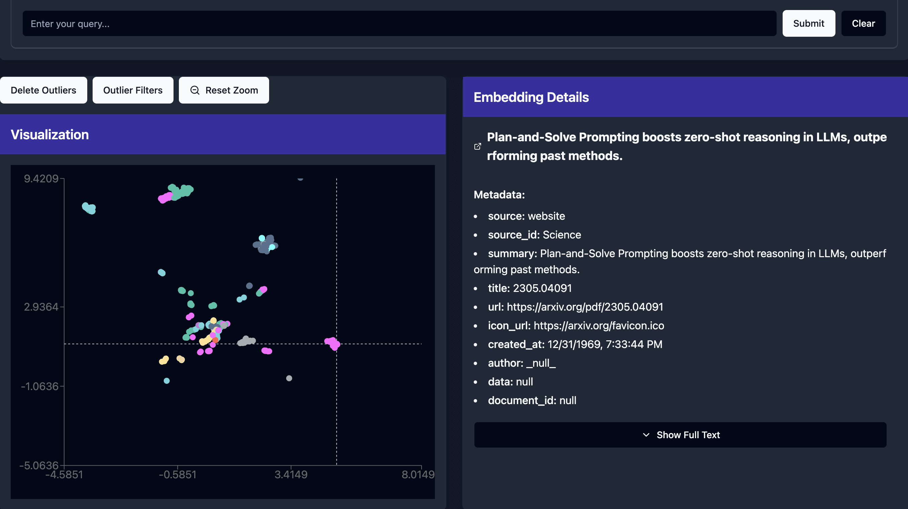
Task: Select the highlighted magenta cluster at crosshair
Action: (332, 343)
